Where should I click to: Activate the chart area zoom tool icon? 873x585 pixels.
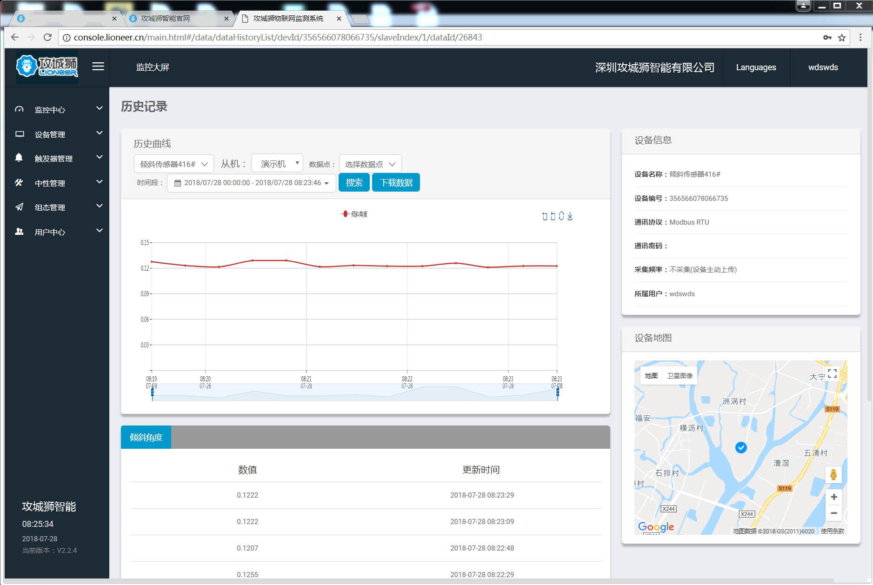click(545, 216)
